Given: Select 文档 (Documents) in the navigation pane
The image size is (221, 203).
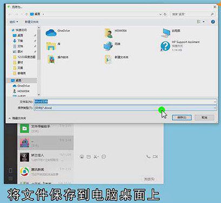Looking at the screenshot, I should tap(18, 46).
